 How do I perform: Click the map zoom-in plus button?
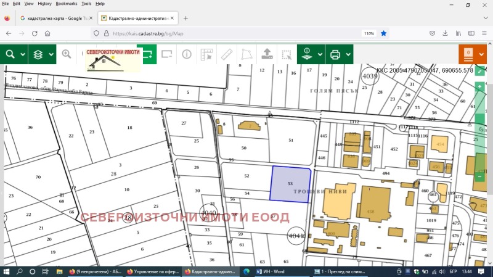point(479,87)
